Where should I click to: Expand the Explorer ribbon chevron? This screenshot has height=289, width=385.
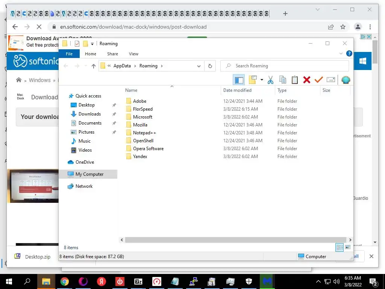tap(341, 53)
